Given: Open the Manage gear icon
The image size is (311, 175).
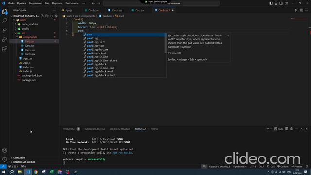Looking at the screenshot, I should point(4,159).
